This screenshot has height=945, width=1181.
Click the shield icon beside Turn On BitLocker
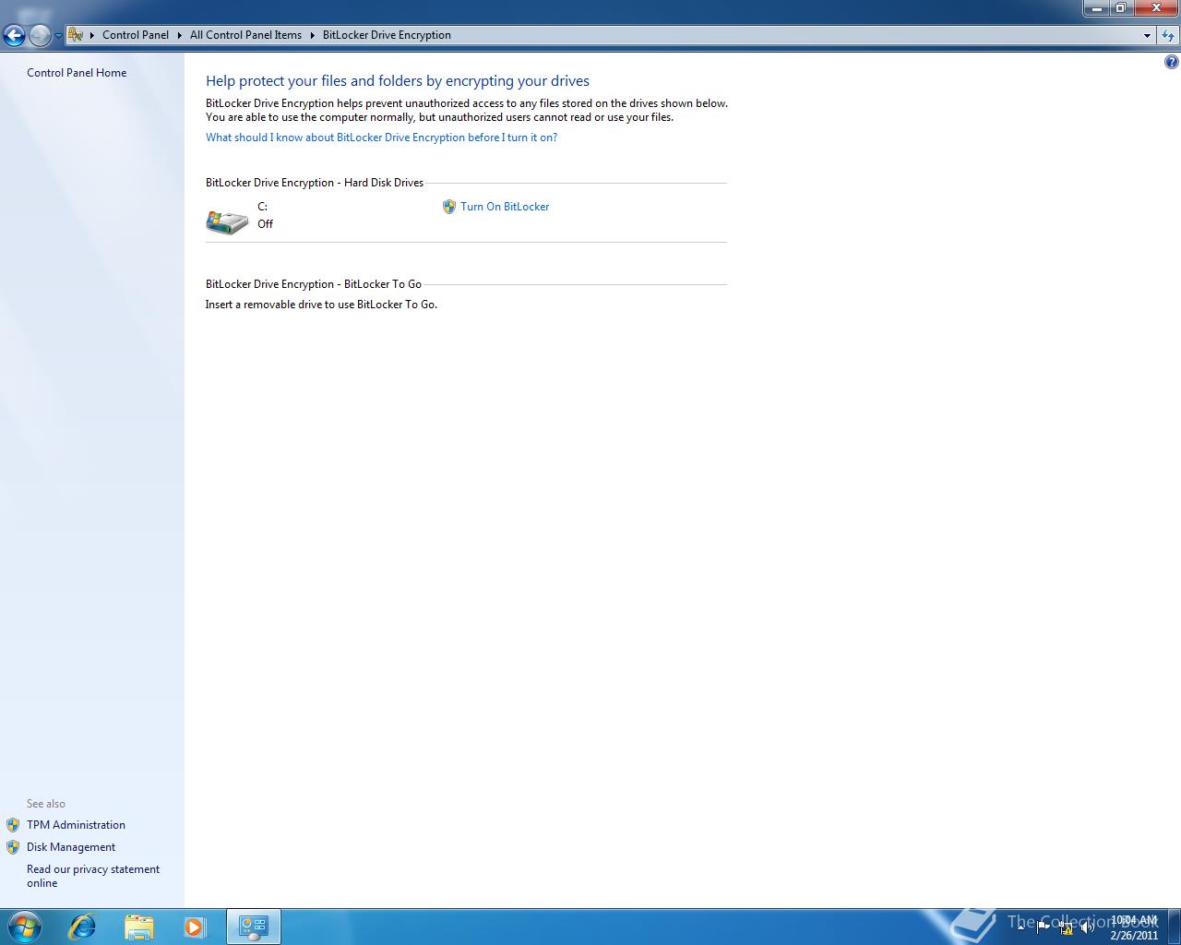[449, 207]
